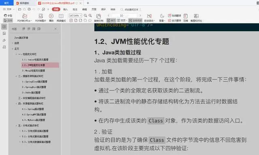Open bookmark 三、并发编程高级面试专栏
The height and width of the screenshot is (155, 259).
point(32,98)
